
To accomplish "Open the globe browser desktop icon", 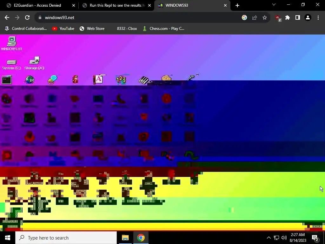I will [30, 80].
